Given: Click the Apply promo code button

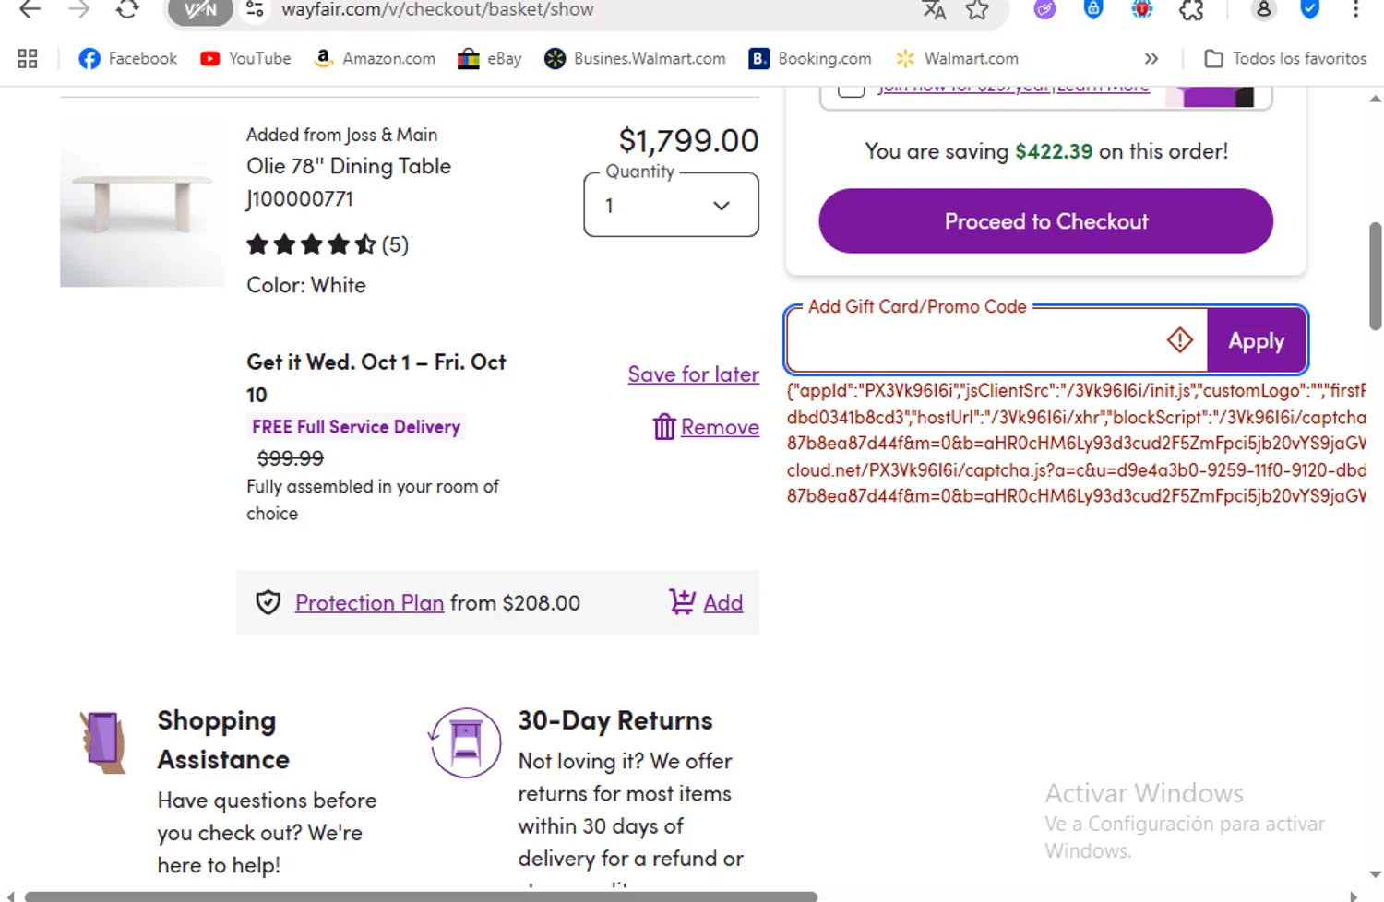Looking at the screenshot, I should [x=1256, y=340].
